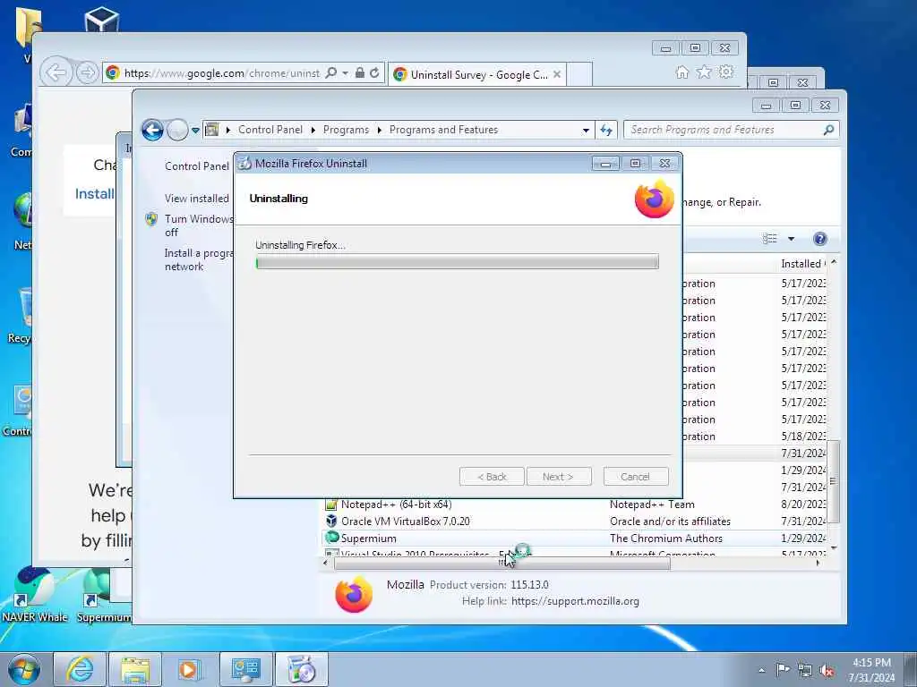Open Programs and Features help icon
This screenshot has height=687, width=917.
tap(820, 238)
